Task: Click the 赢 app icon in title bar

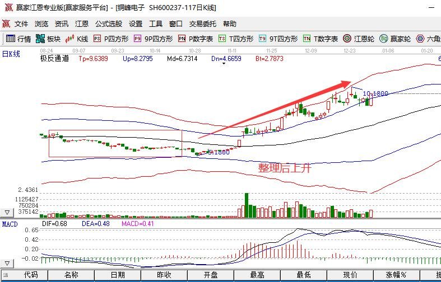Action: click(9, 8)
